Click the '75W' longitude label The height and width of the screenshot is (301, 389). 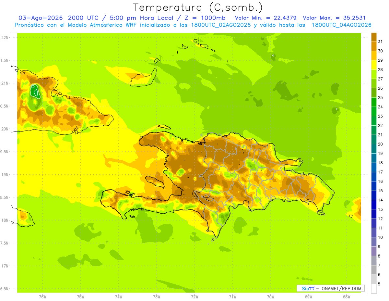(x=81, y=296)
